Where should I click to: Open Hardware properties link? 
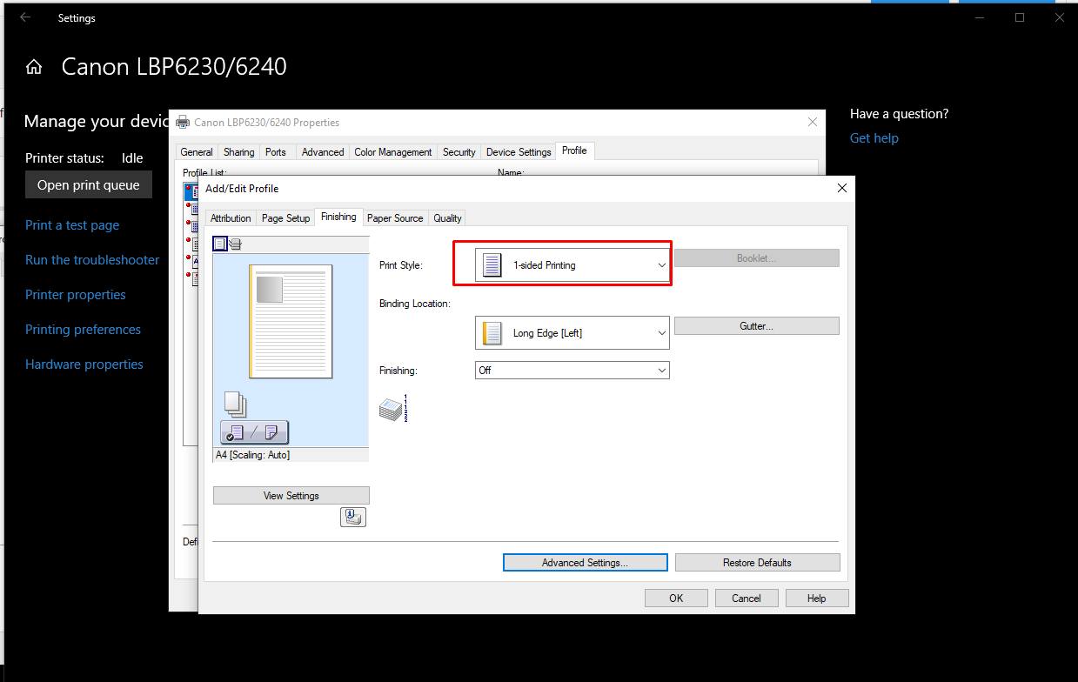(84, 364)
